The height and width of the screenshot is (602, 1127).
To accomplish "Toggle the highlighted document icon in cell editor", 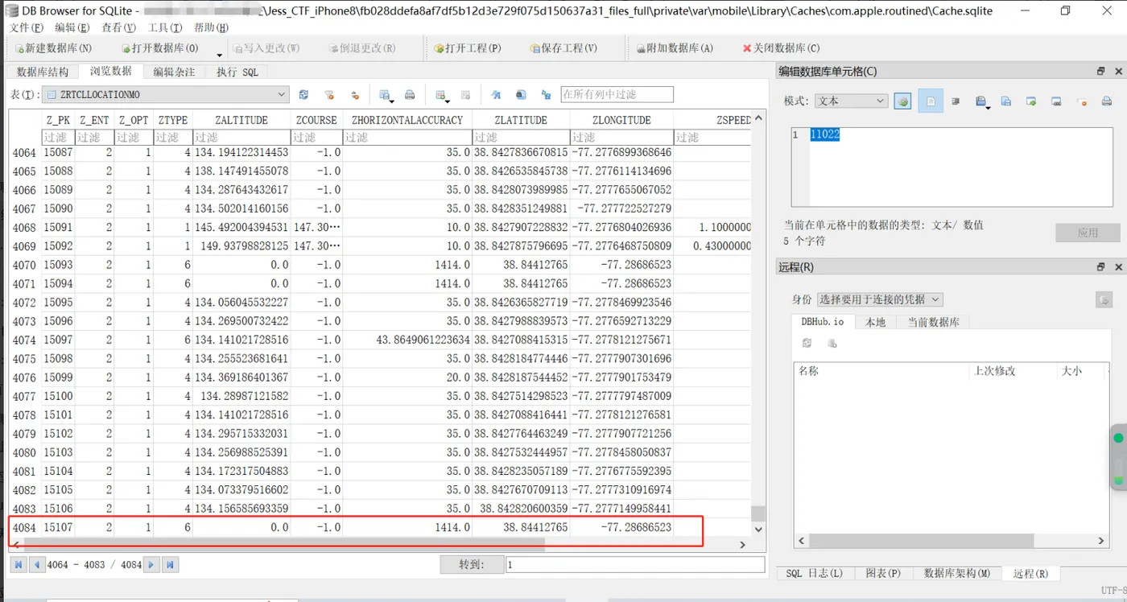I will click(931, 101).
